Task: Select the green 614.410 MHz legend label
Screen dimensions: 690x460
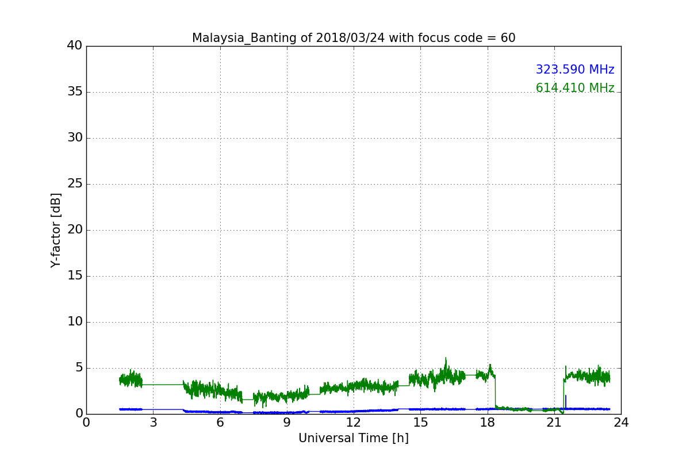Action: coord(575,88)
